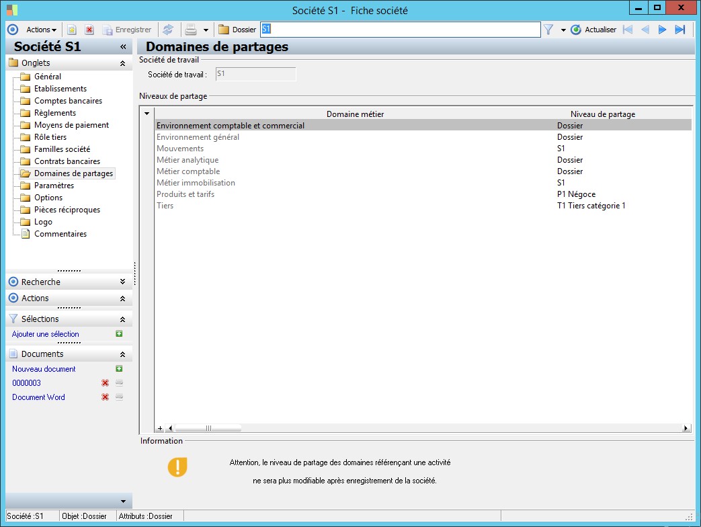Image resolution: width=701 pixels, height=527 pixels.
Task: Click the refresh arrows toolbar icon
Action: click(x=168, y=30)
